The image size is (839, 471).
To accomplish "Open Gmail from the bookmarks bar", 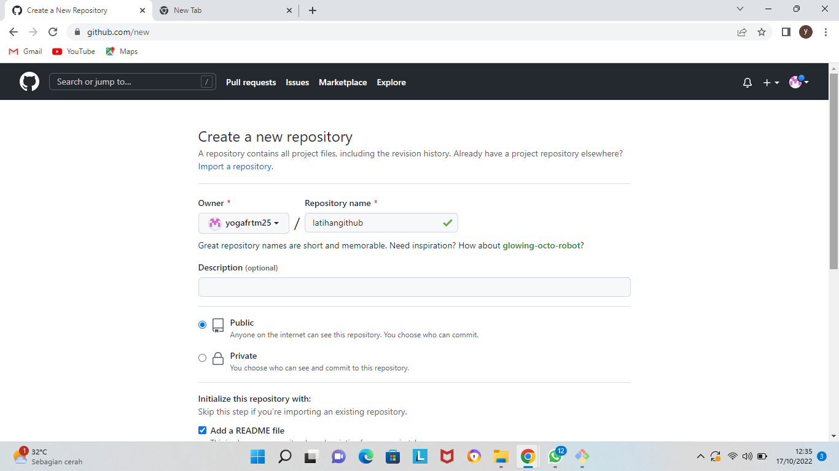I will tap(25, 52).
